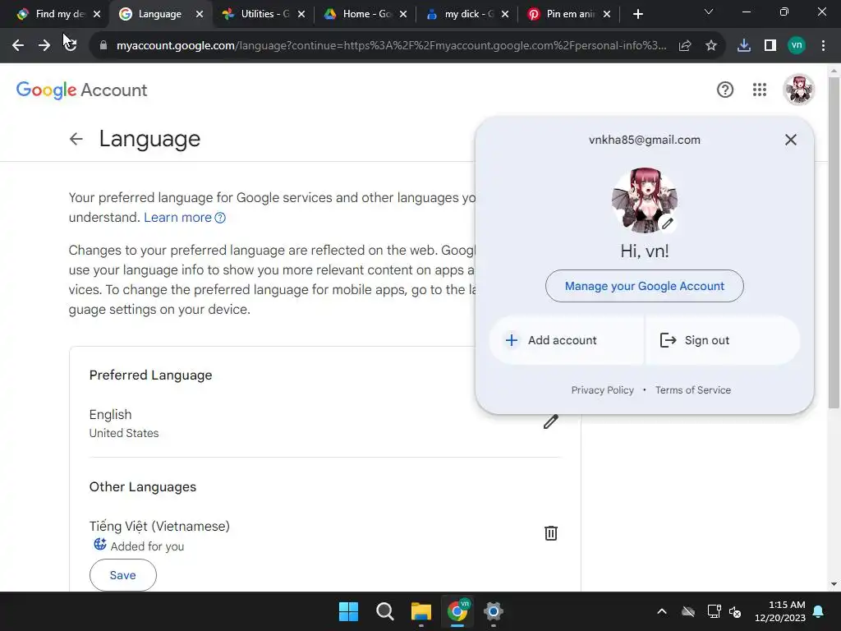
Task: Click the site lock icon
Action: click(x=103, y=46)
